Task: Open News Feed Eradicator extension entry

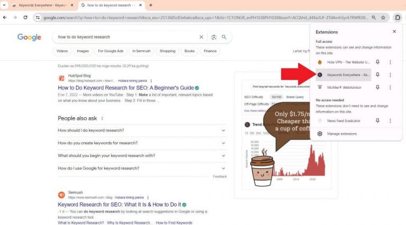Action: (343, 121)
